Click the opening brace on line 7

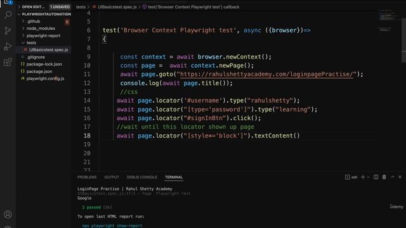[104, 39]
